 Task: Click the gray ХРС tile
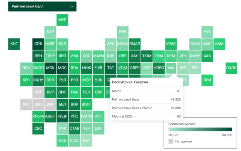click(26, 104)
